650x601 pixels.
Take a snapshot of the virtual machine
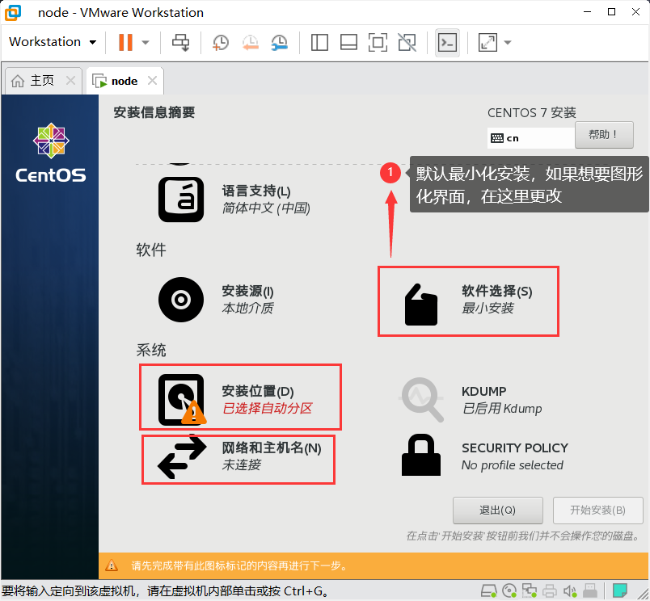[220, 42]
